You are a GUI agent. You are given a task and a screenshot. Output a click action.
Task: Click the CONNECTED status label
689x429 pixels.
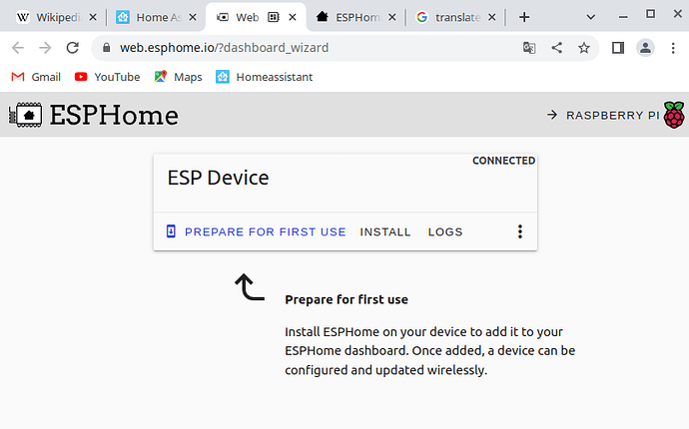coord(503,161)
